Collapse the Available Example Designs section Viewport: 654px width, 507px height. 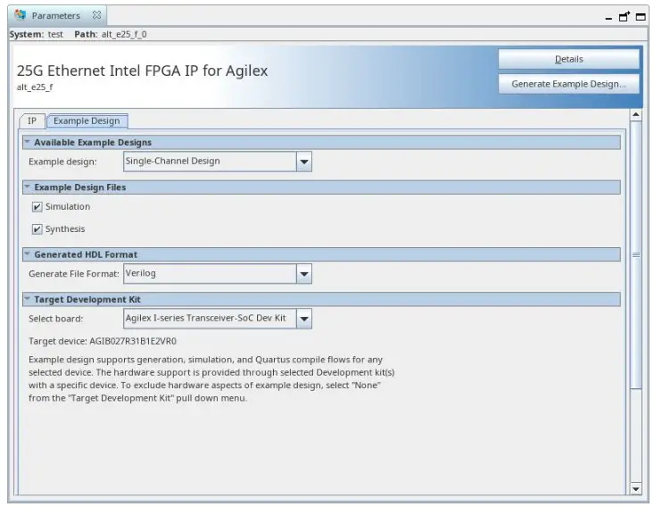point(28,142)
